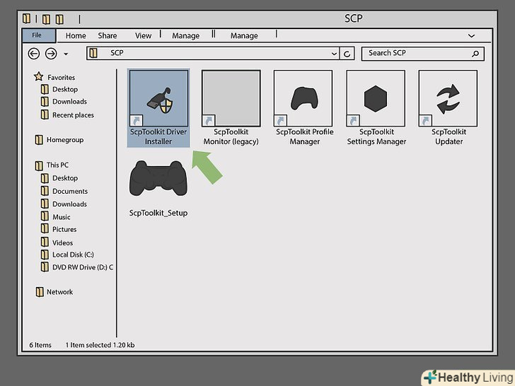Click the second quick access toolbar icon
The image size is (515, 386).
coord(46,19)
